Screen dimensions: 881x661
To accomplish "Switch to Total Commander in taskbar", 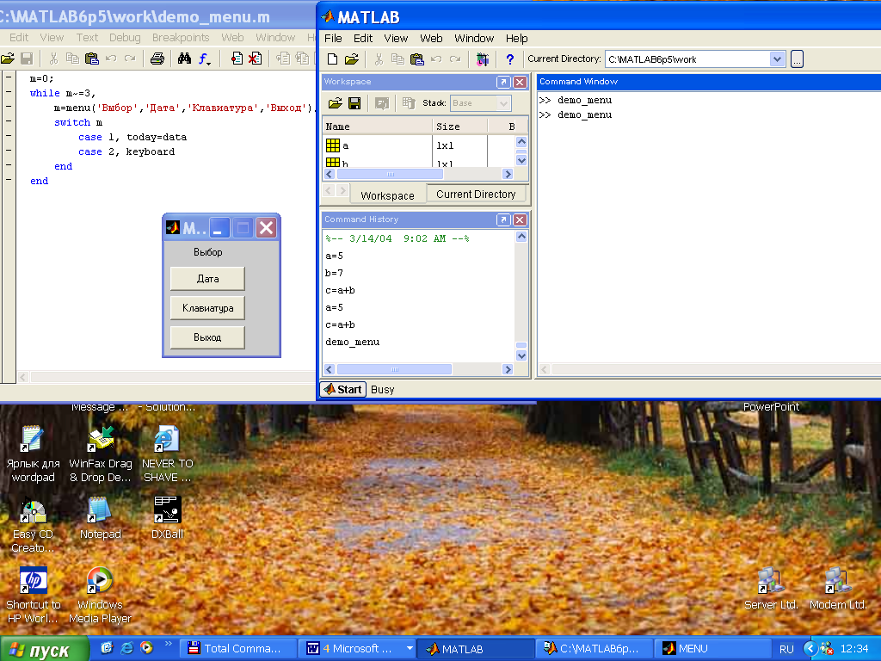I will 238,649.
